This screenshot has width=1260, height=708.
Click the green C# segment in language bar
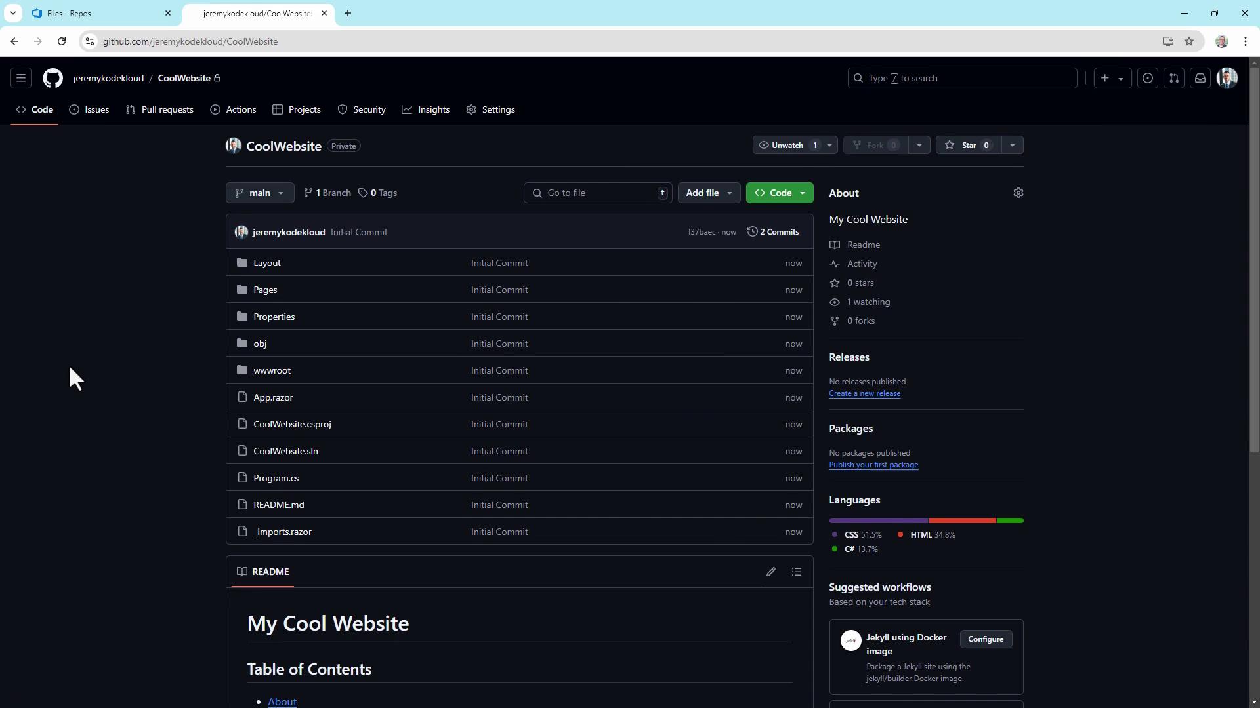tap(1011, 521)
